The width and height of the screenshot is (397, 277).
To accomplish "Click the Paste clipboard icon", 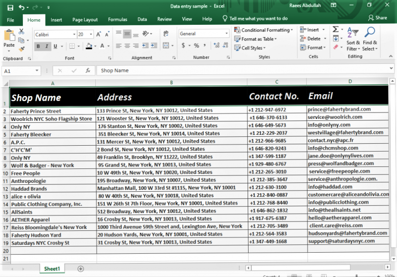I will click(x=9, y=35).
